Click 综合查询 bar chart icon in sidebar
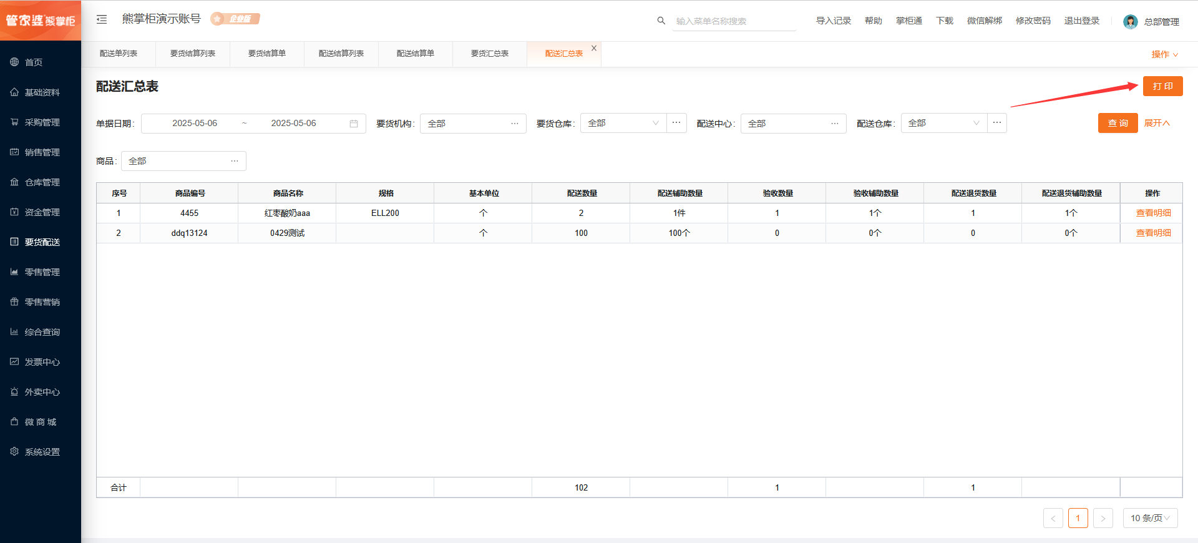 click(x=14, y=331)
